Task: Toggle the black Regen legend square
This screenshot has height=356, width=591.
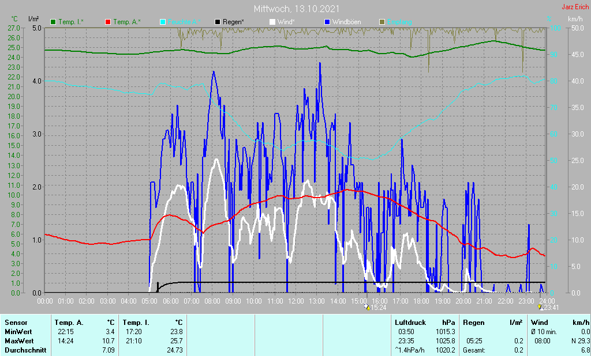Action: coord(218,22)
